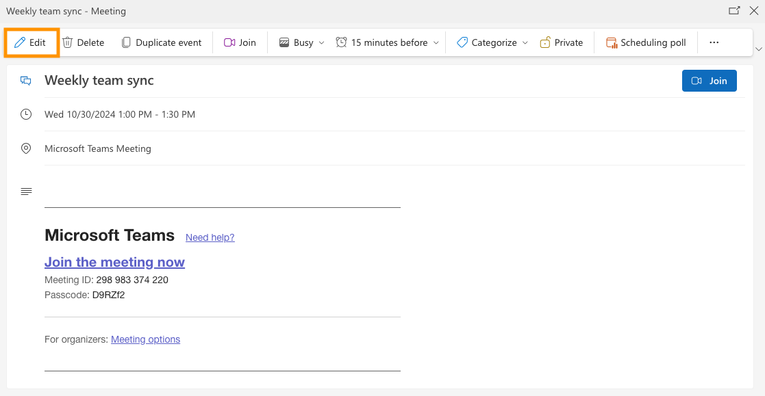Open the Join the meeting now link

pos(114,262)
